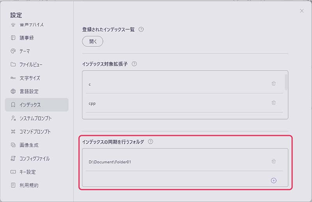This screenshot has width=312, height=202.
Task: Click the extension list scrollbar
Action: coord(286,82)
